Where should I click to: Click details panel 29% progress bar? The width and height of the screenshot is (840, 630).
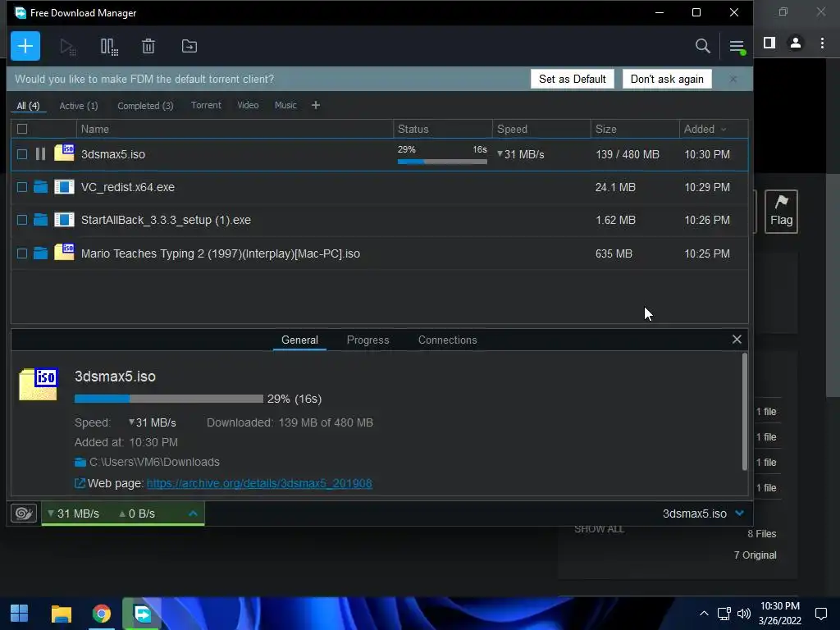169,399
